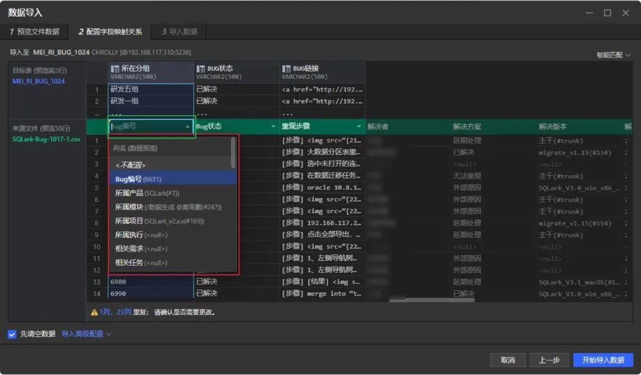Close the 数据导入 dialog window
Screen dimensions: 641x375
[x=626, y=12]
